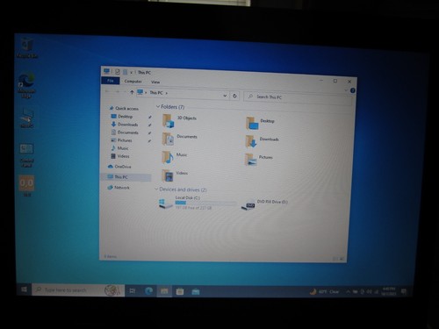Viewport: 439px width, 329px height.
Task: Open address bar history dropdown
Action: coord(225,96)
